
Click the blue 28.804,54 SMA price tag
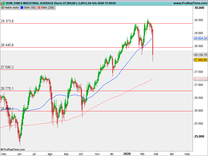point(200,38)
